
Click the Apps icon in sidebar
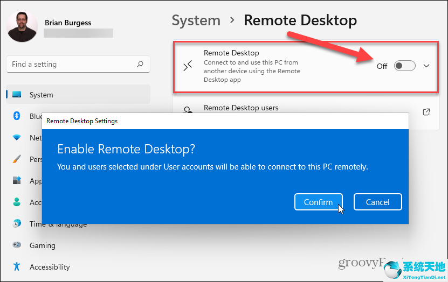(17, 180)
